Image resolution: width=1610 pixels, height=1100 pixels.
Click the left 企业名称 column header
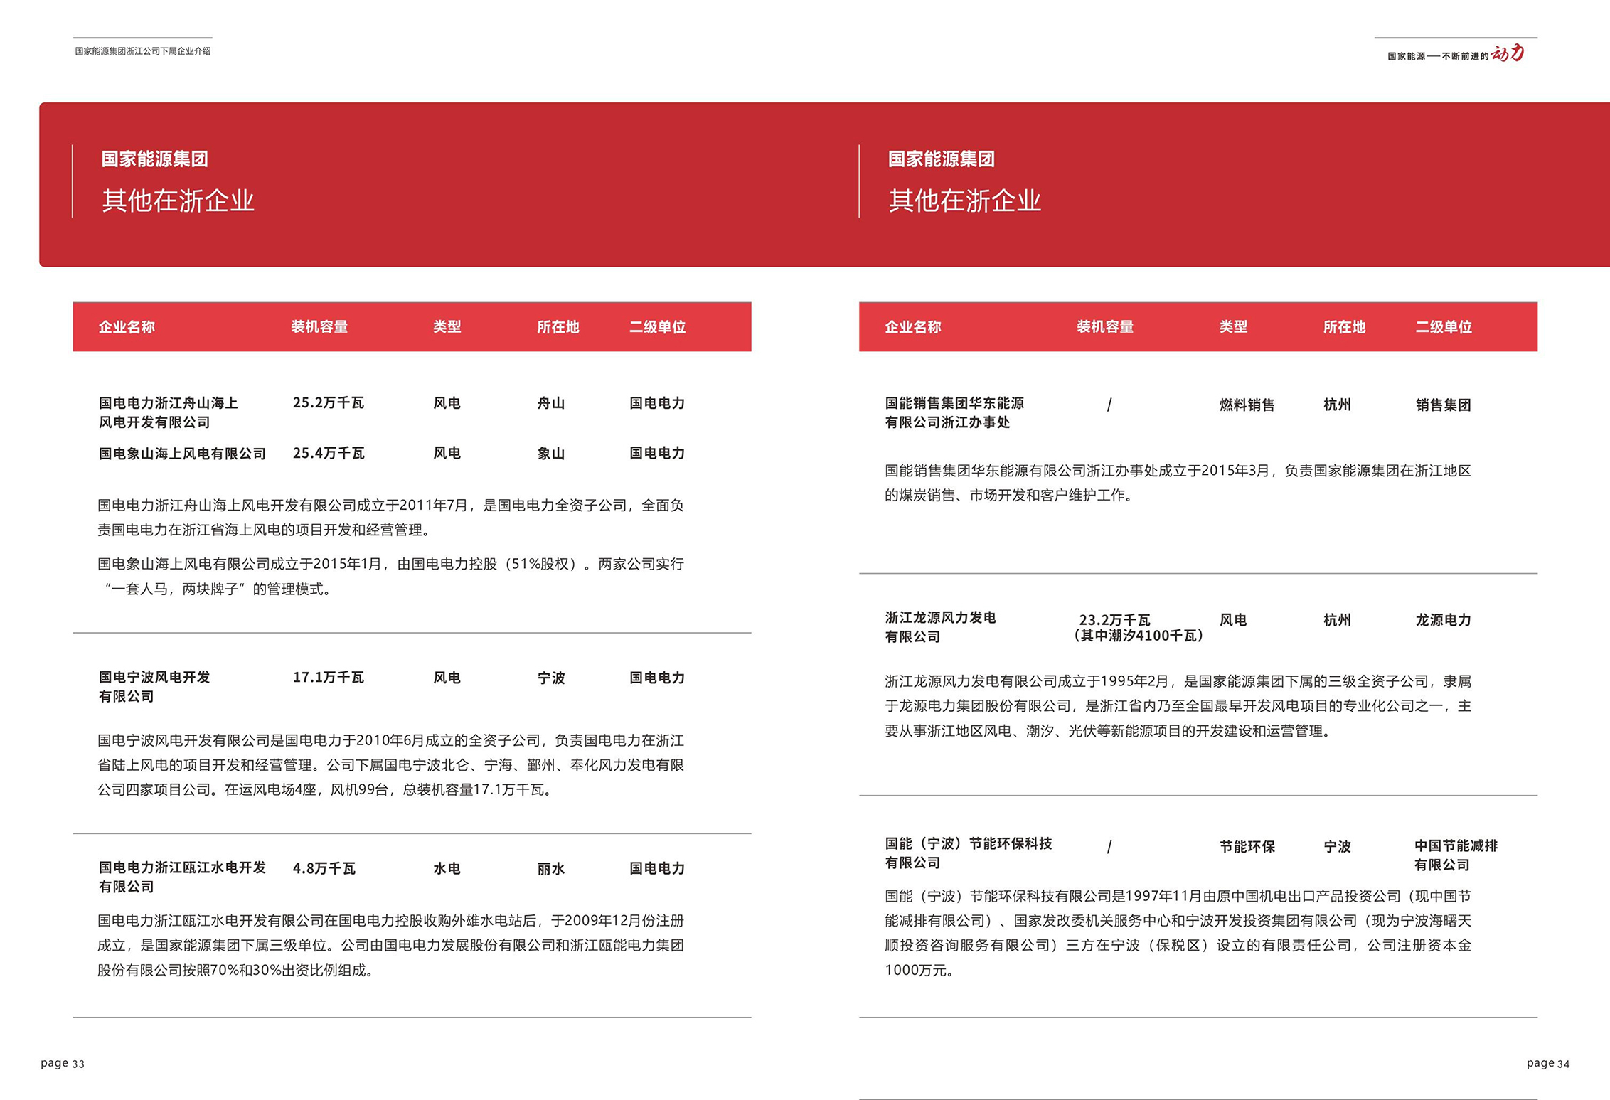(127, 327)
